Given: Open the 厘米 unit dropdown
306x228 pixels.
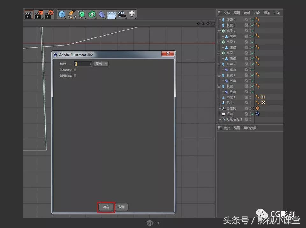Looking at the screenshot, I should coord(102,64).
